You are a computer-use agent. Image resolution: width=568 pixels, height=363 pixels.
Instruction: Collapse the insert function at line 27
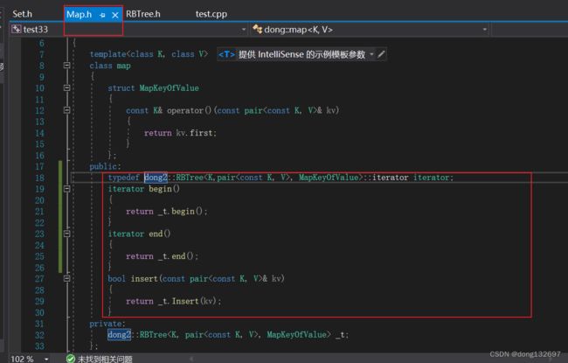[x=66, y=278]
